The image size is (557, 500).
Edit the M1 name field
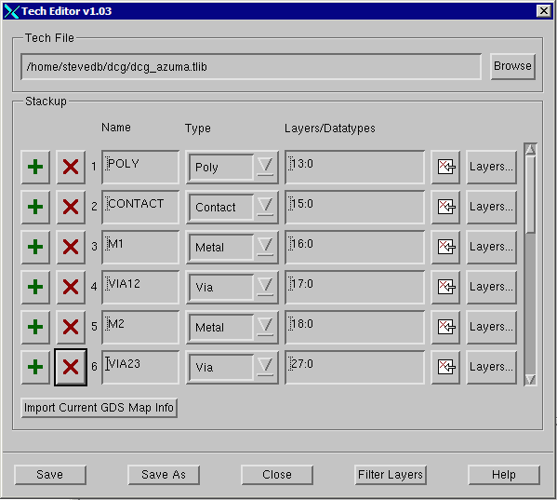[x=140, y=247]
